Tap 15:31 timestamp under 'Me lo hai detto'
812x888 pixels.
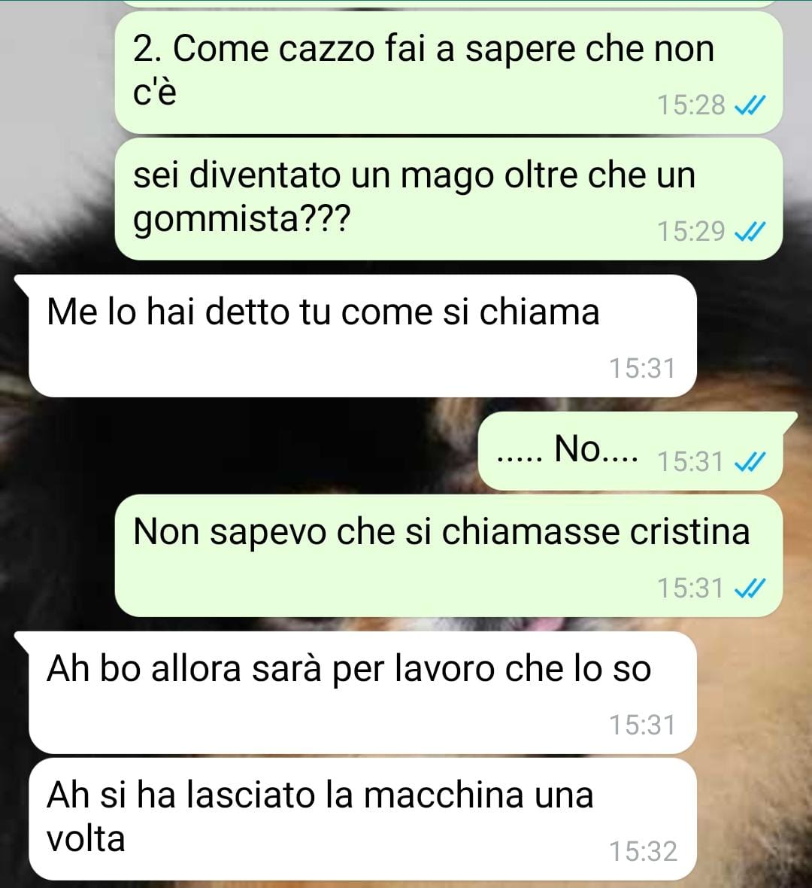[642, 369]
